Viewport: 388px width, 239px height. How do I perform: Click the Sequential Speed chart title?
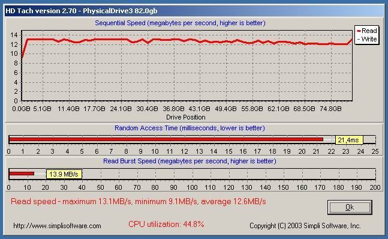click(180, 23)
